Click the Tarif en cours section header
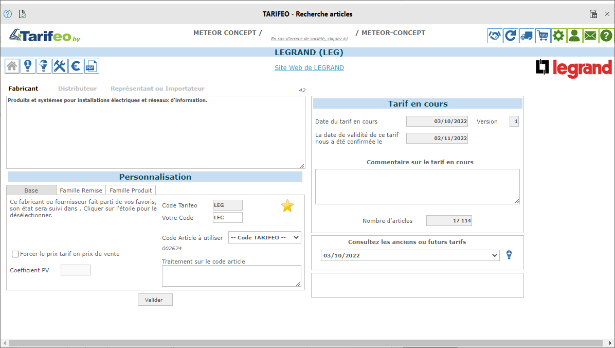615x348 pixels. point(418,103)
